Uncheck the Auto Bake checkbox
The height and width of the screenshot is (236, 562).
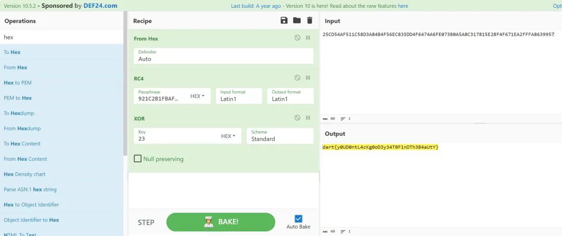pos(298,218)
